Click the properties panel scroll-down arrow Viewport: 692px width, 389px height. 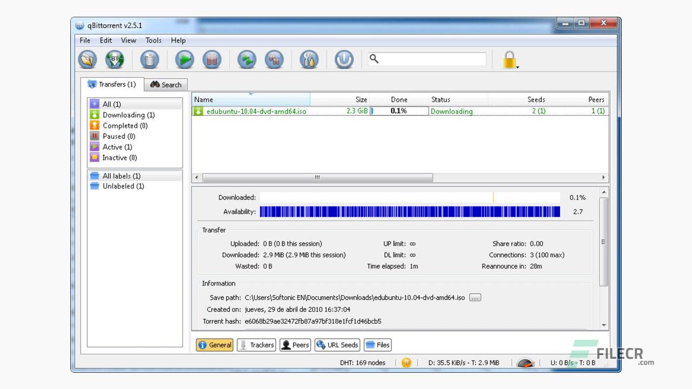604,326
